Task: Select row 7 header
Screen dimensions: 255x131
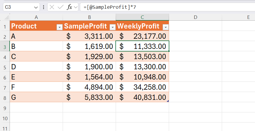Action: click(5, 87)
